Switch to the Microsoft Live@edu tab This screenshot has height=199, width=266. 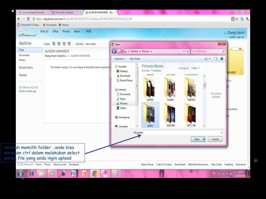click(64, 12)
